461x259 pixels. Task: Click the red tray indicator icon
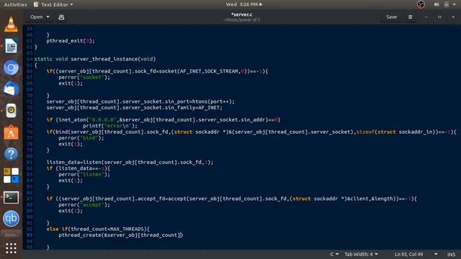pyautogui.click(x=421, y=4)
